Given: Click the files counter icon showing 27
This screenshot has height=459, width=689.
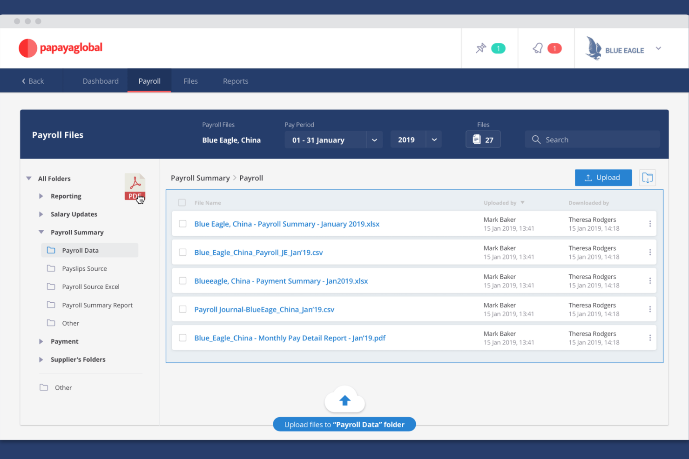Looking at the screenshot, I should [x=476, y=139].
